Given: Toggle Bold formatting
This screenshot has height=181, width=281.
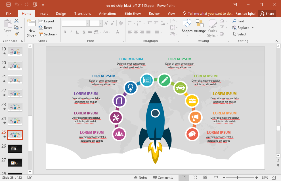Looking at the screenshot, I should pos(65,32).
